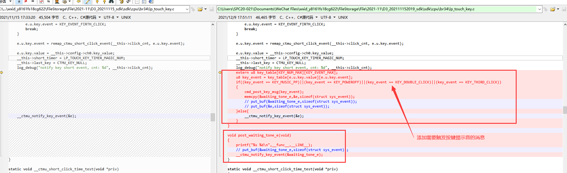Click left pane line __this->last_key = CTMU_KEY_NULL;
Viewport: 567px width, 173px height.
pyautogui.click(x=52, y=63)
